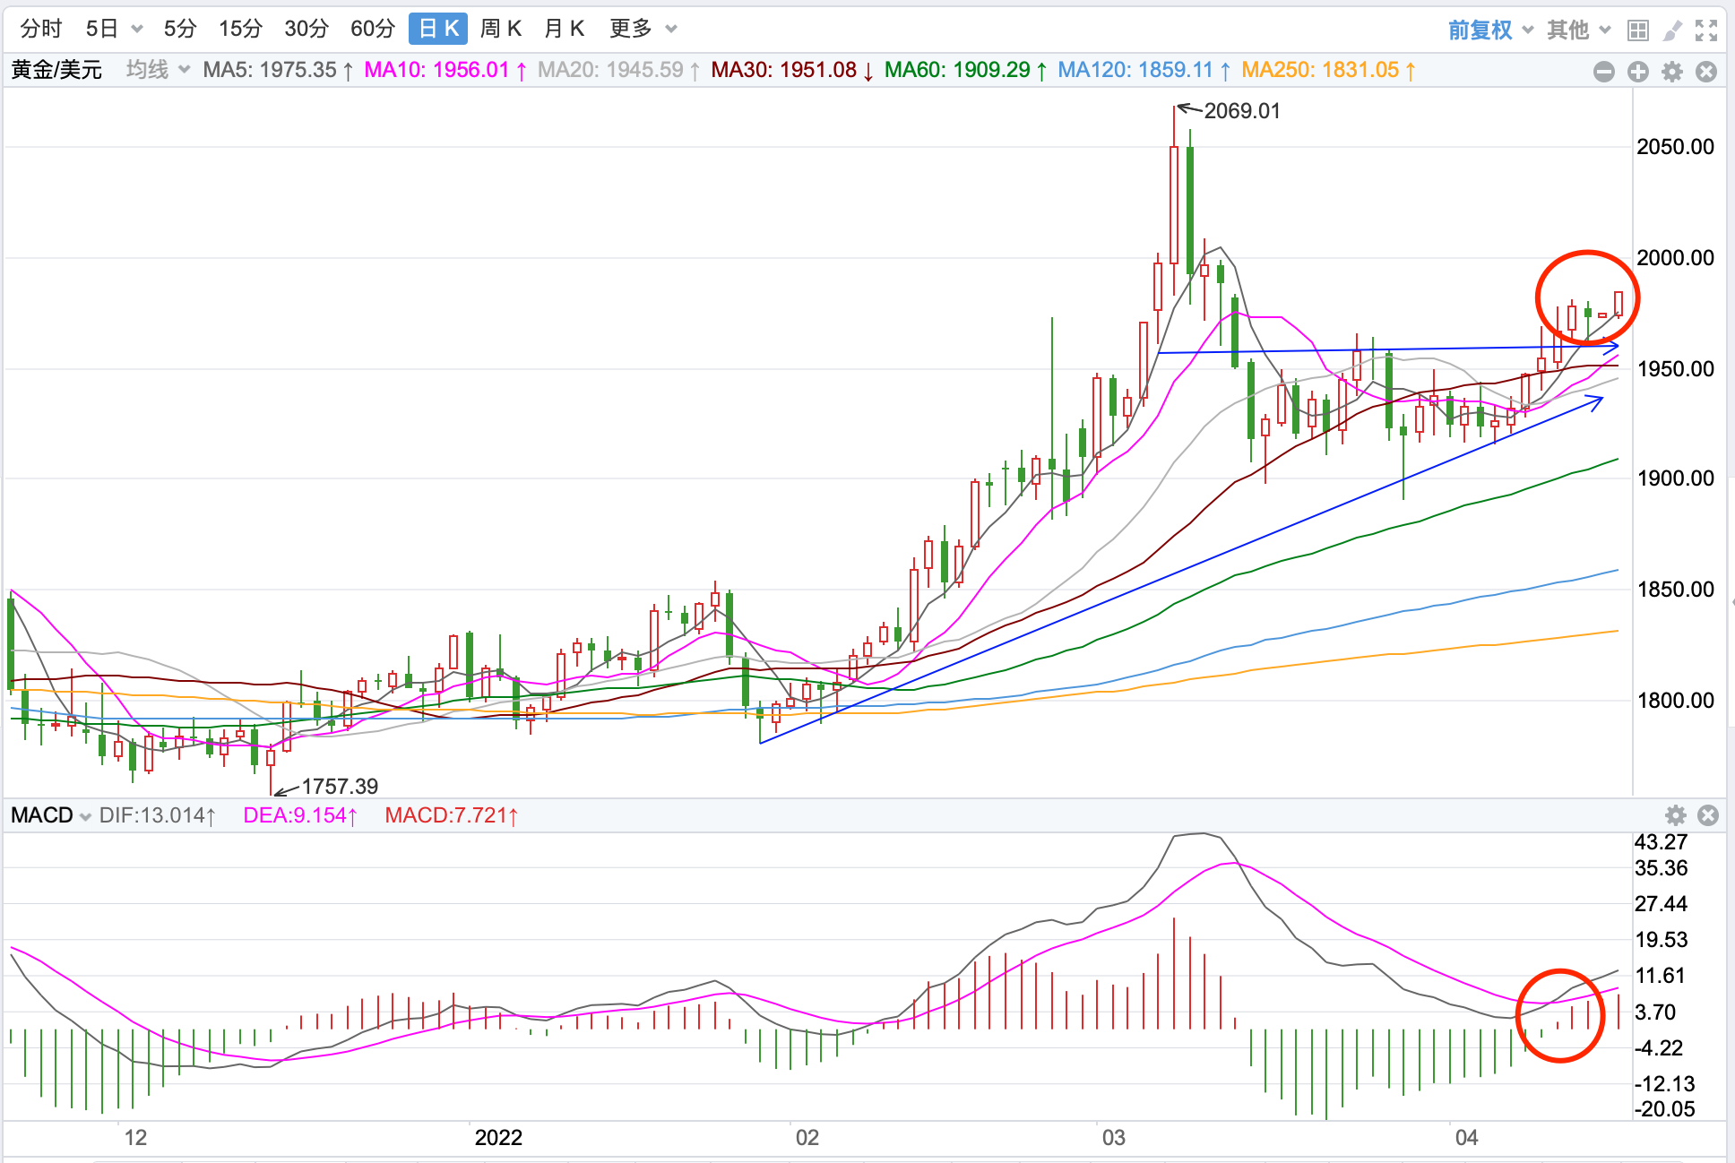
Task: Click the DIF:13.014 value label
Action: pos(158,815)
